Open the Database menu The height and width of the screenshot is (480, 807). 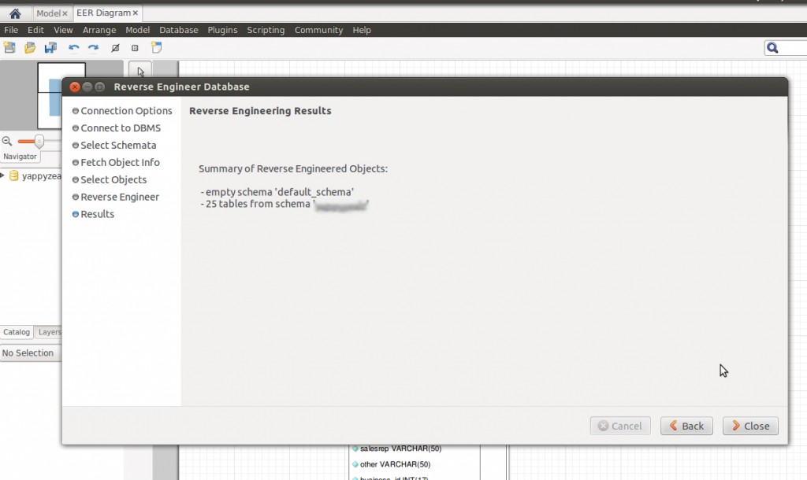(178, 30)
